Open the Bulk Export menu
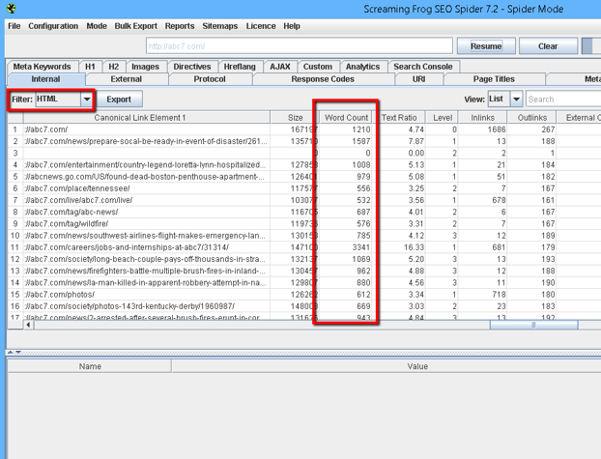Image resolution: width=601 pixels, height=459 pixels. (x=135, y=26)
